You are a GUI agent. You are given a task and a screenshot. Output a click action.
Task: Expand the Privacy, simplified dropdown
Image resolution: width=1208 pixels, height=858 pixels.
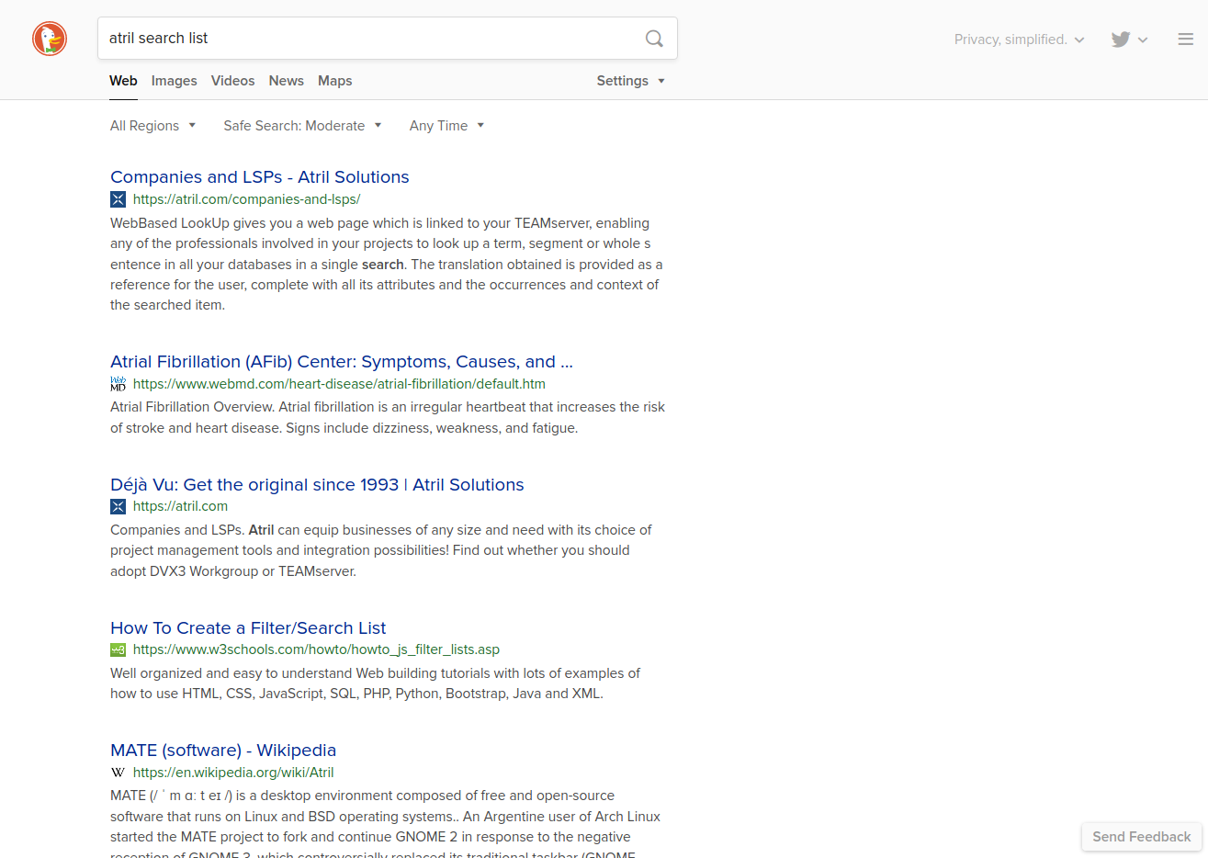tap(1019, 40)
